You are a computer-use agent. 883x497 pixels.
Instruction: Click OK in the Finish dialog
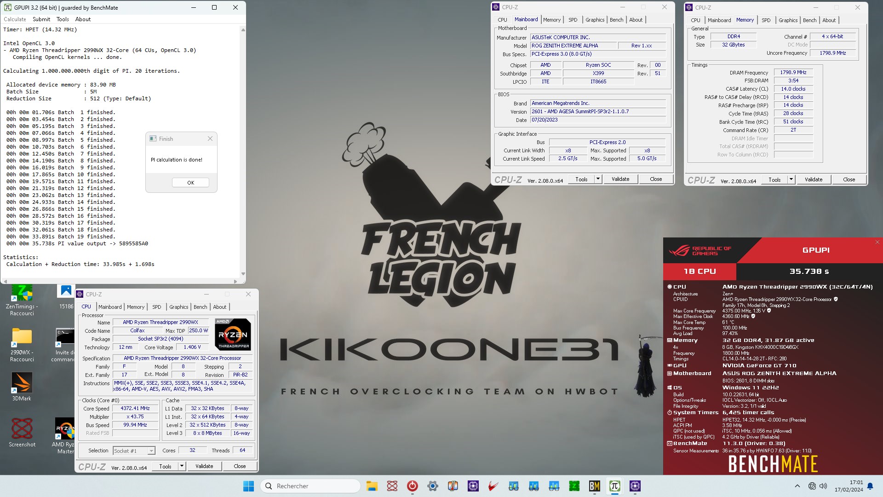pos(190,183)
